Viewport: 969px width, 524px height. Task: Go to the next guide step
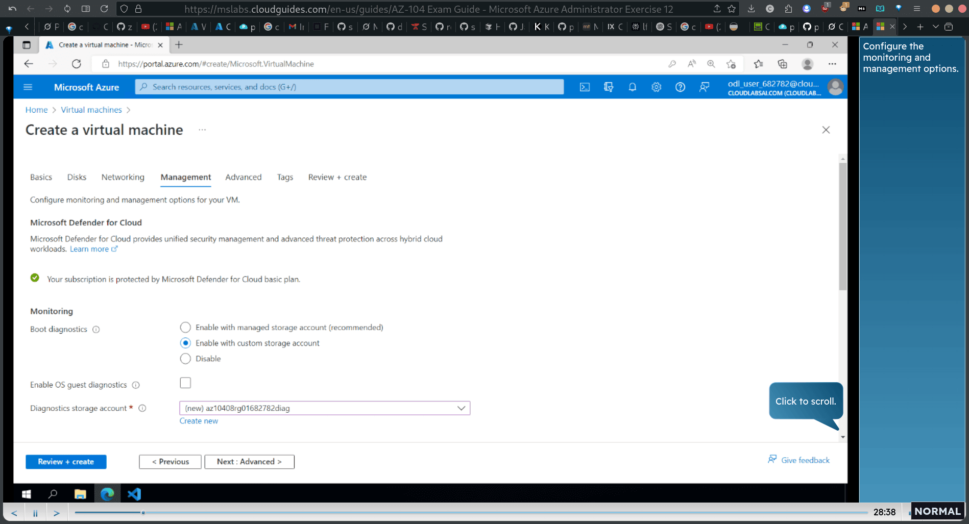click(x=57, y=513)
